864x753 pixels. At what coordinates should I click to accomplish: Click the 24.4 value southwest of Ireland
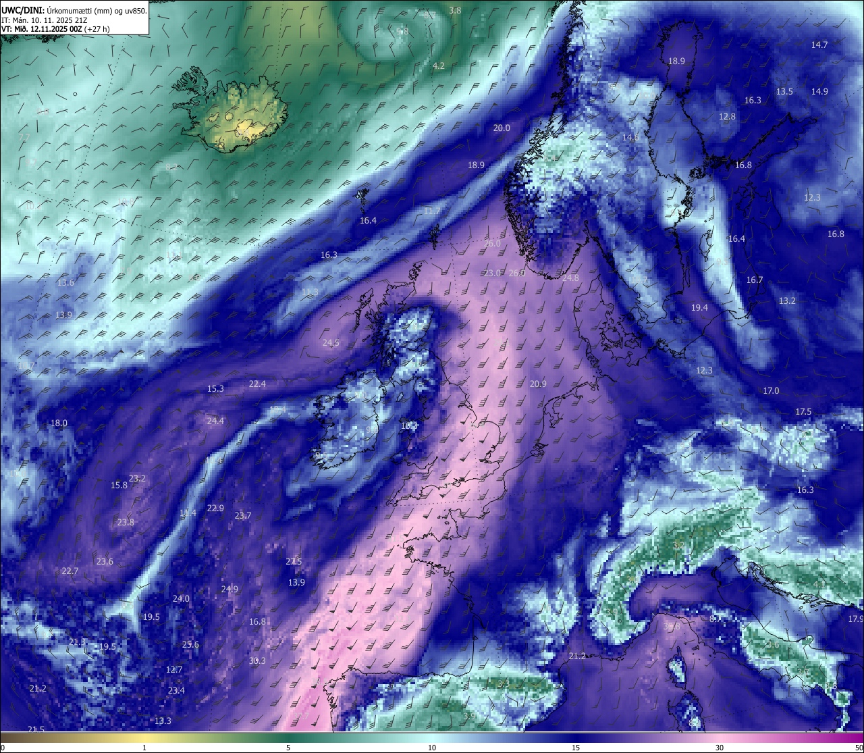point(215,421)
